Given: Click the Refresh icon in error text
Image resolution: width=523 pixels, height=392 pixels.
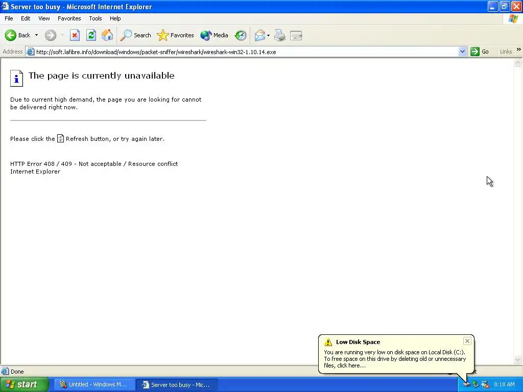Looking at the screenshot, I should (60, 138).
